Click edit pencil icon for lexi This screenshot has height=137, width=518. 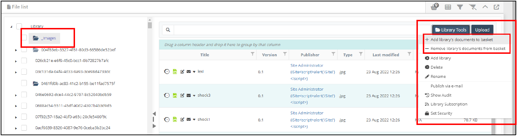tap(183, 72)
